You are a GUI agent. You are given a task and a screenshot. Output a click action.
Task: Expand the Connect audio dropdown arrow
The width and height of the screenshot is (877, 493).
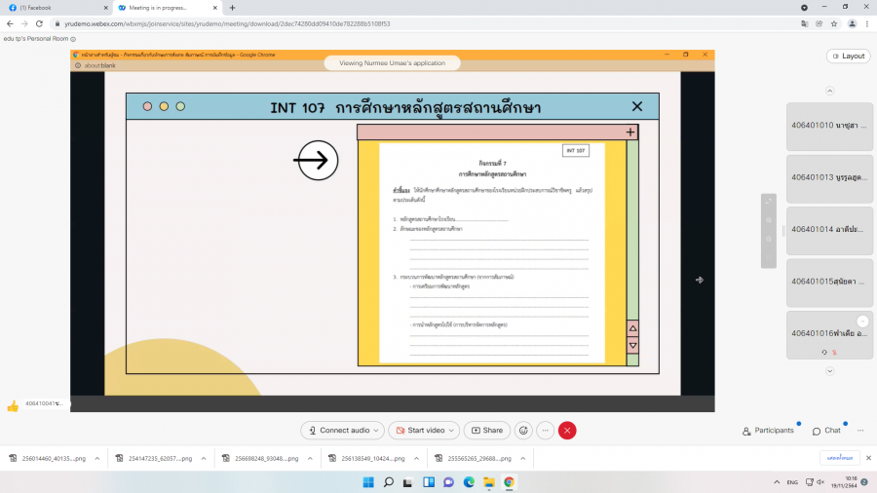tap(375, 430)
